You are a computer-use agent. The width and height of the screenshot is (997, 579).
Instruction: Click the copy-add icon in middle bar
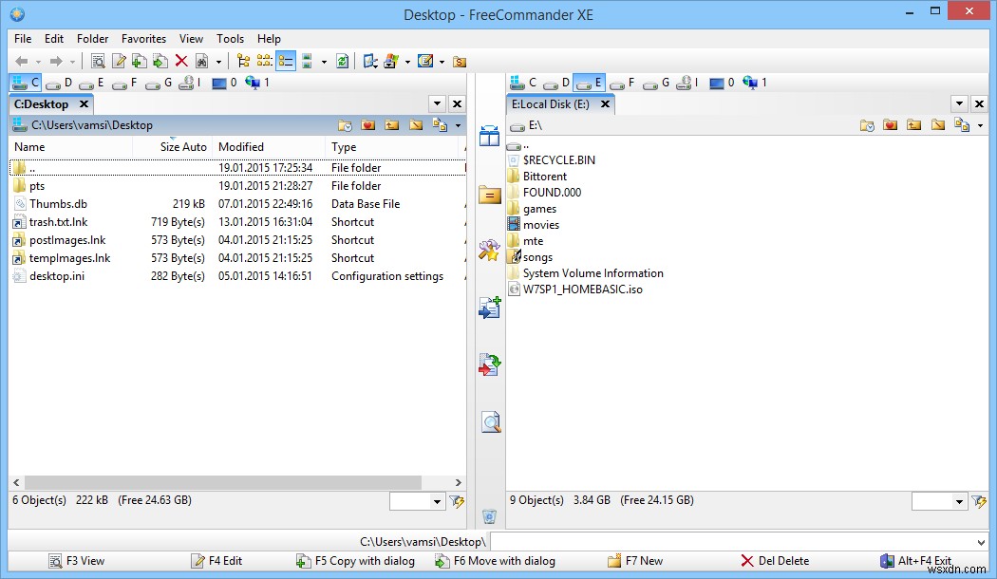pyautogui.click(x=490, y=308)
